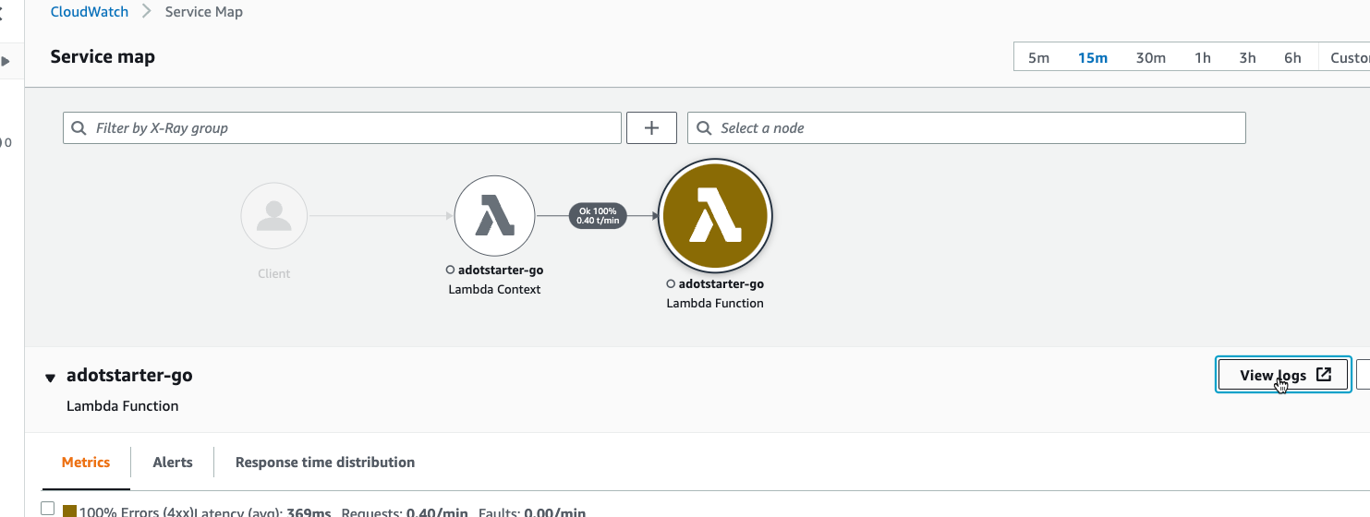Click the magnifier icon in the group filter

click(x=79, y=128)
